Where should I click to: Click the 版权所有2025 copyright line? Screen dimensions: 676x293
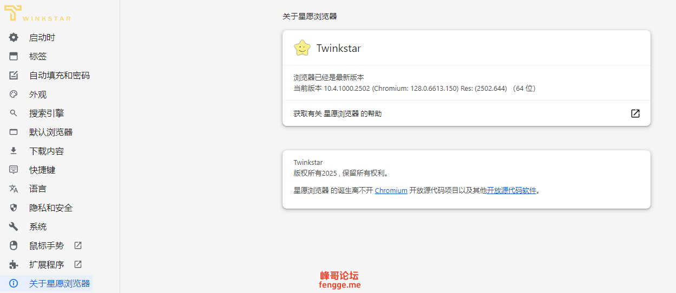pyautogui.click(x=342, y=173)
